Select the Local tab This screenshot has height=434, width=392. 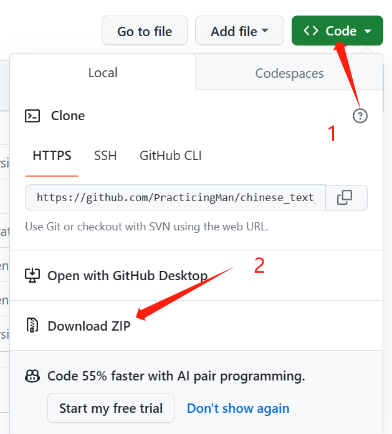click(103, 72)
